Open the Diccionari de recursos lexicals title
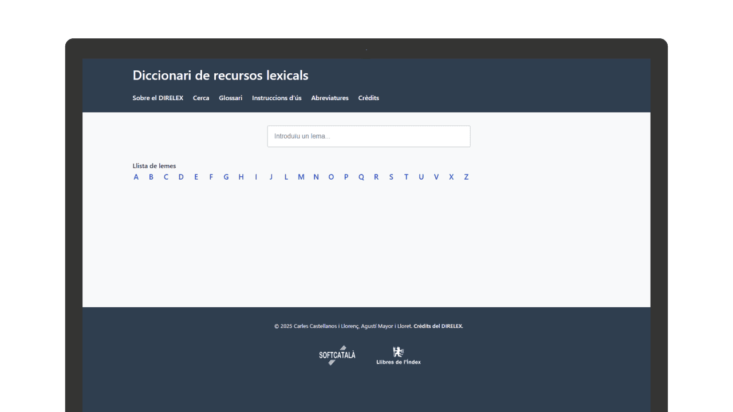Image resolution: width=733 pixels, height=412 pixels. coord(220,76)
